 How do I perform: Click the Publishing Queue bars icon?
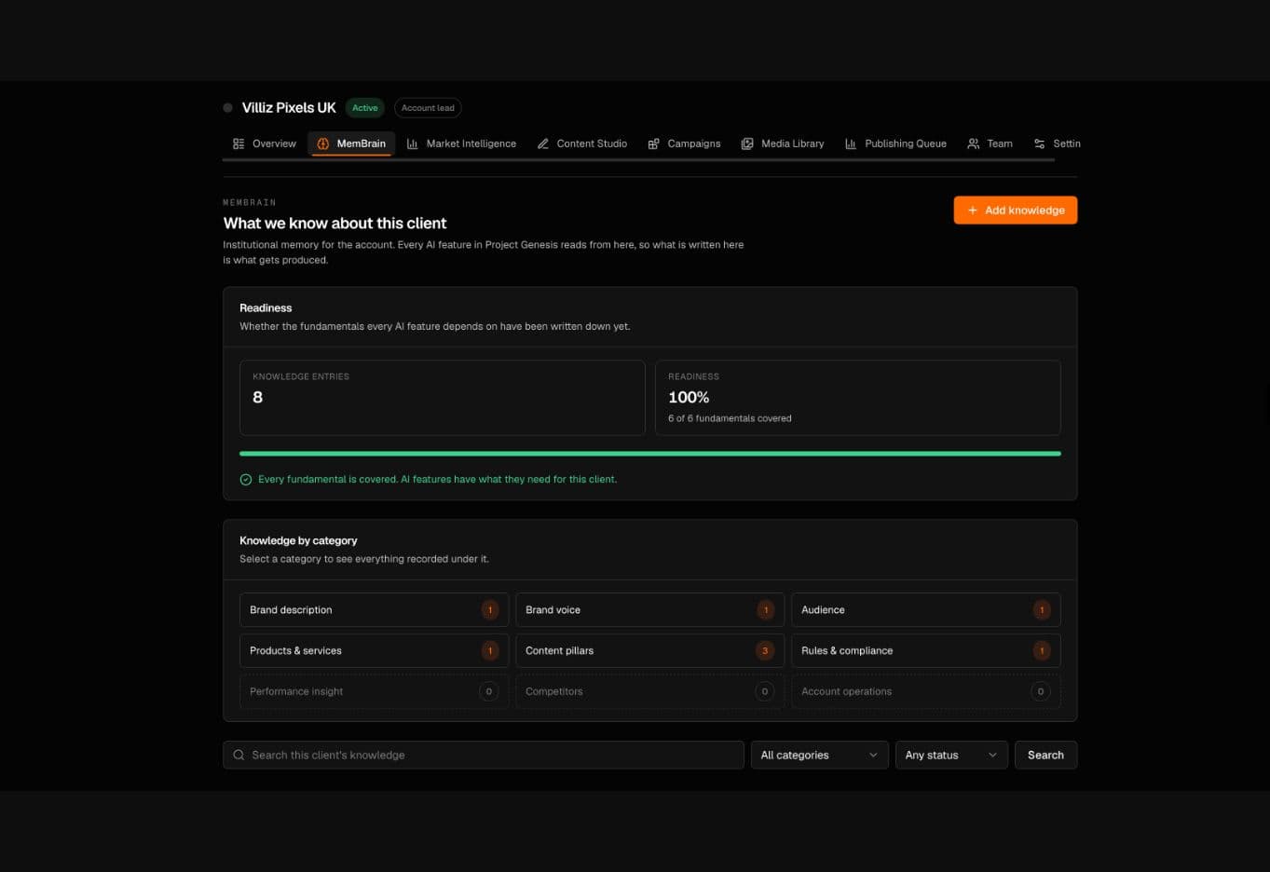click(x=851, y=143)
